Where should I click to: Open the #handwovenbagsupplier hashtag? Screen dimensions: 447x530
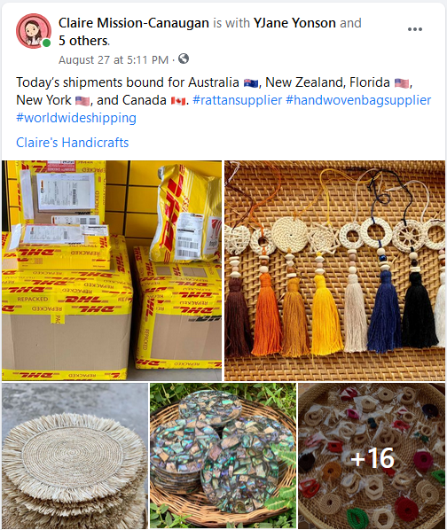[358, 100]
